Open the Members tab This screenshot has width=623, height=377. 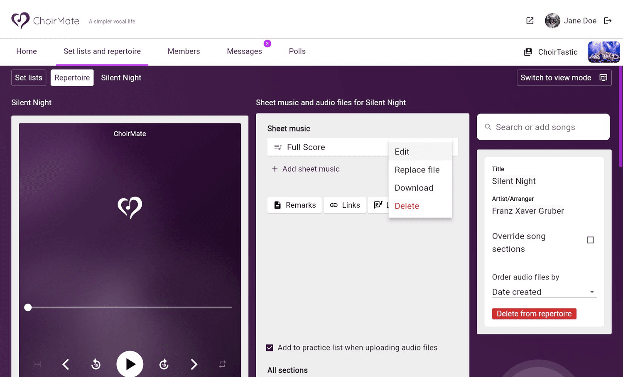tap(184, 51)
